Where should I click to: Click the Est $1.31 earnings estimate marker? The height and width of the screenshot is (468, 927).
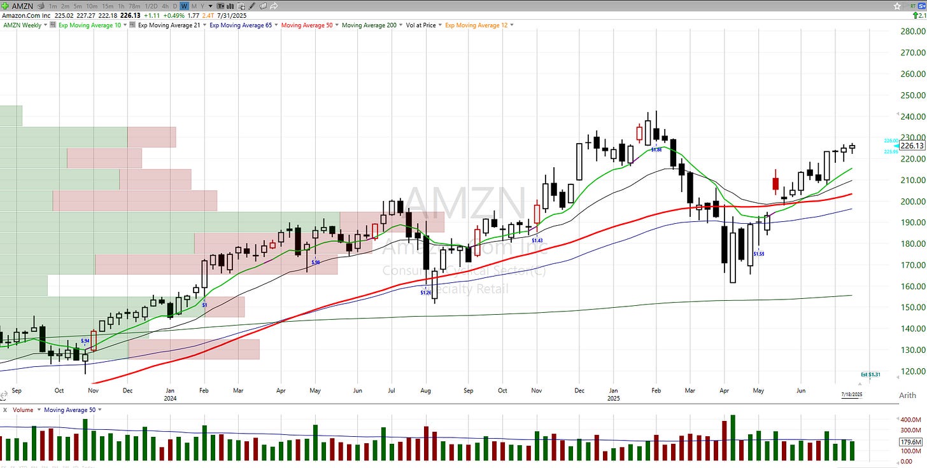click(870, 375)
